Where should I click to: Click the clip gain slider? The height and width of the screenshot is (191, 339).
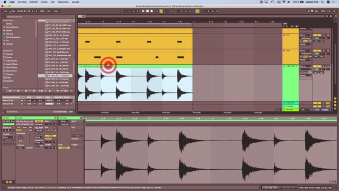[x=30, y=140]
